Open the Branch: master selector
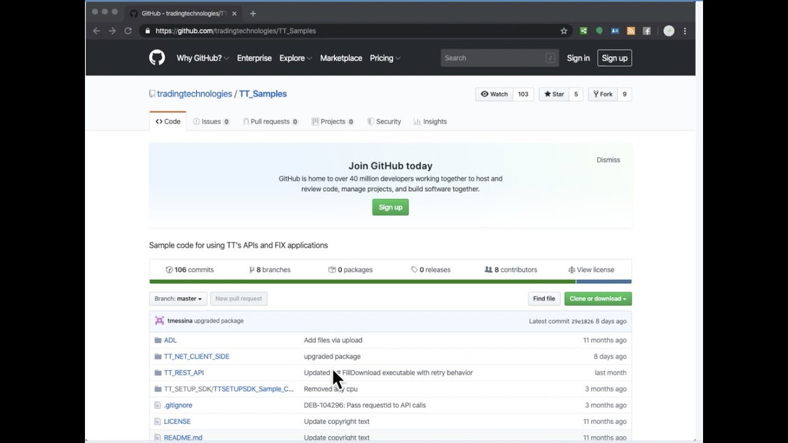This screenshot has width=788, height=443. click(x=178, y=298)
